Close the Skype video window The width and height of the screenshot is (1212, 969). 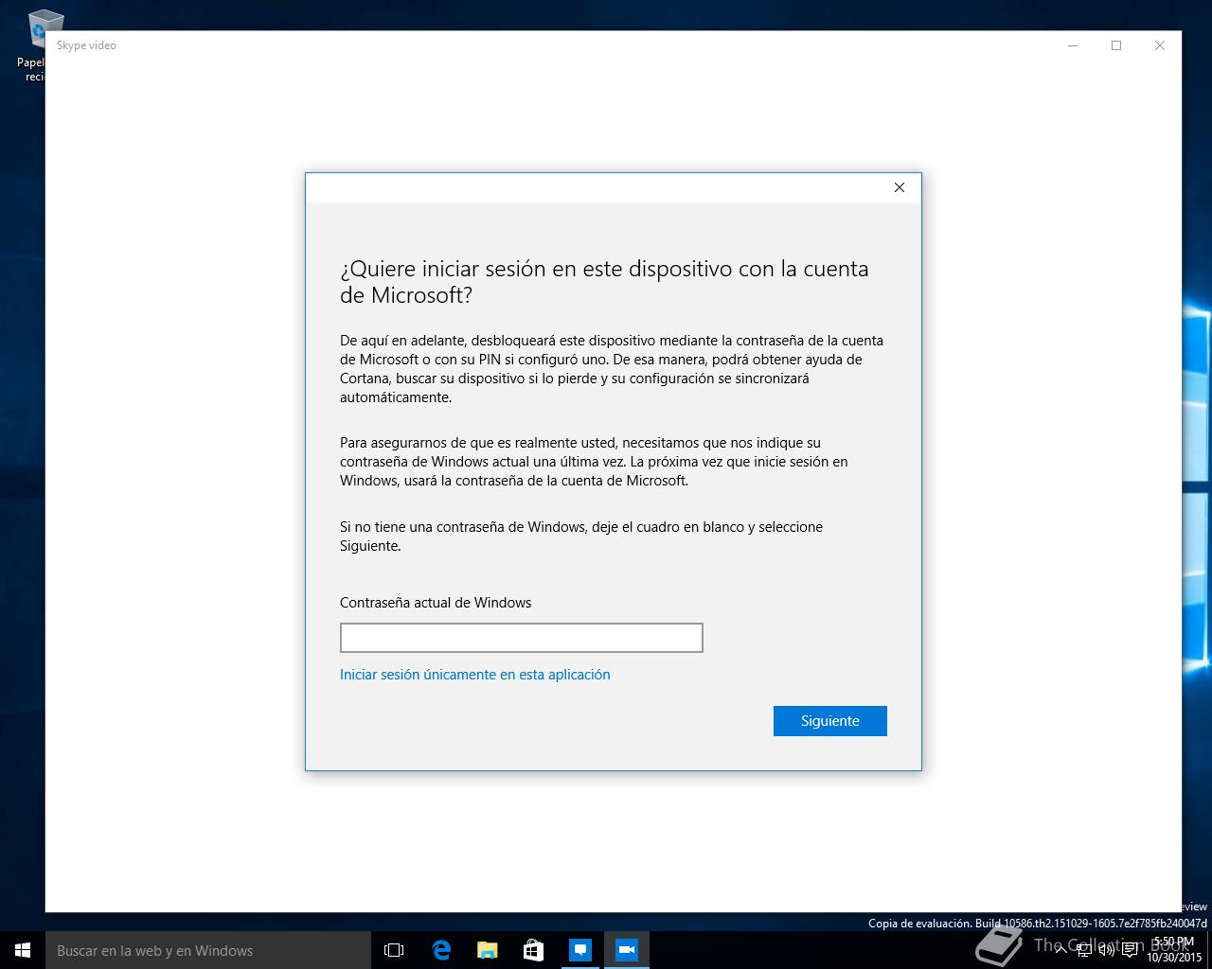1160,45
